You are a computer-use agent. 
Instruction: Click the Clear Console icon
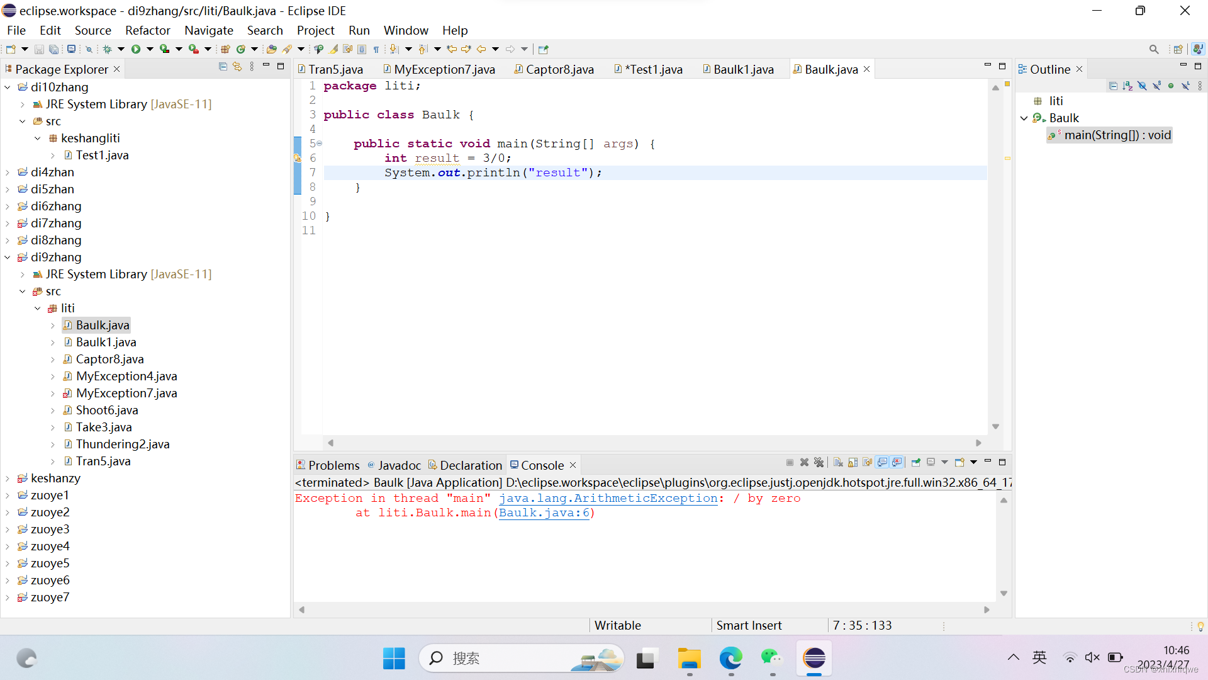click(x=838, y=463)
